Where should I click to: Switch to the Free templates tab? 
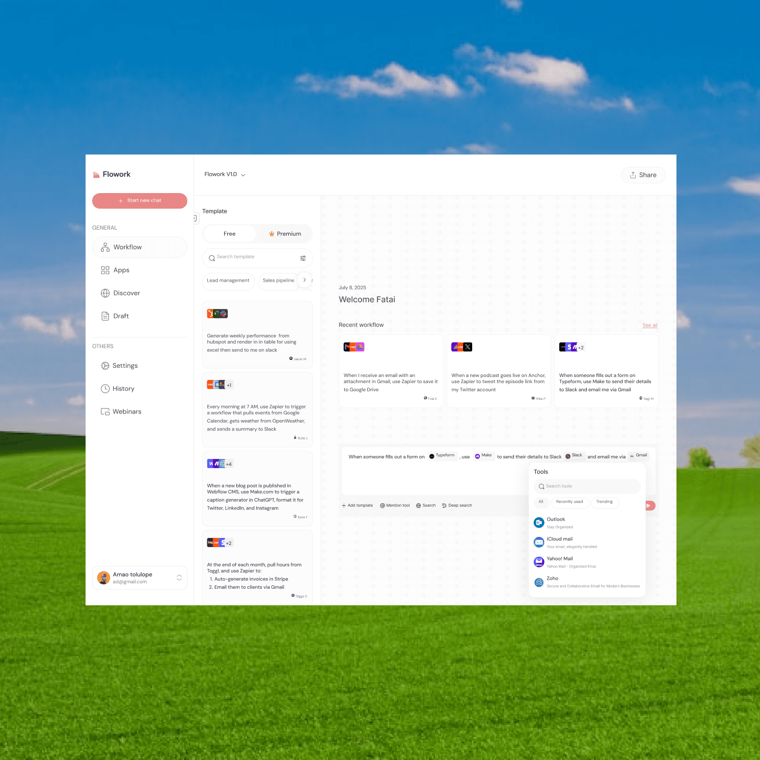[230, 234]
